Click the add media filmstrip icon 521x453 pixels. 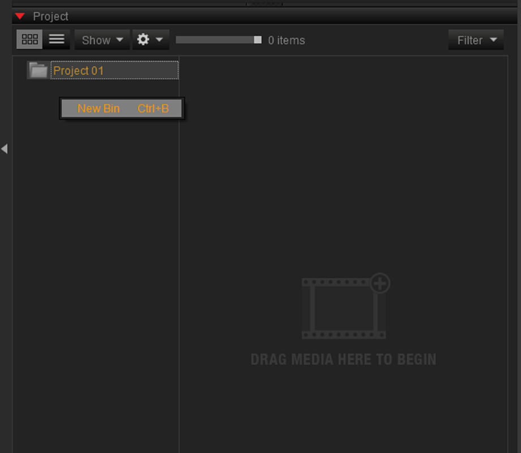[x=345, y=306]
